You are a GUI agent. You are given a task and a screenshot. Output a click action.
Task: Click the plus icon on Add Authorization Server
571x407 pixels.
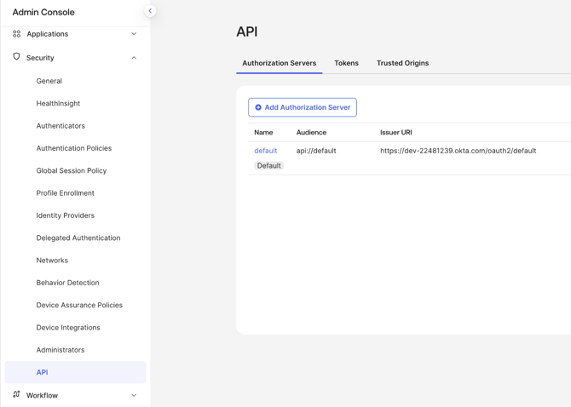tap(258, 107)
